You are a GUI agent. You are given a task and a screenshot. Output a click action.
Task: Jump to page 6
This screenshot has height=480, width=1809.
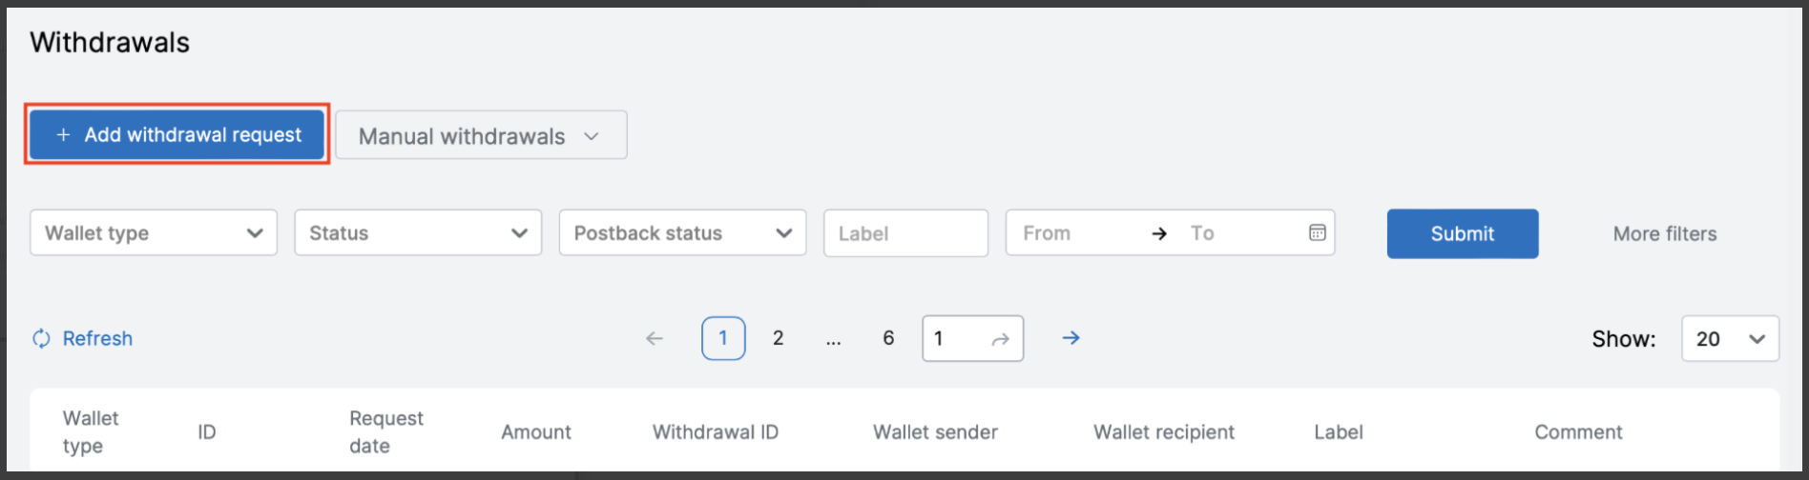click(888, 338)
